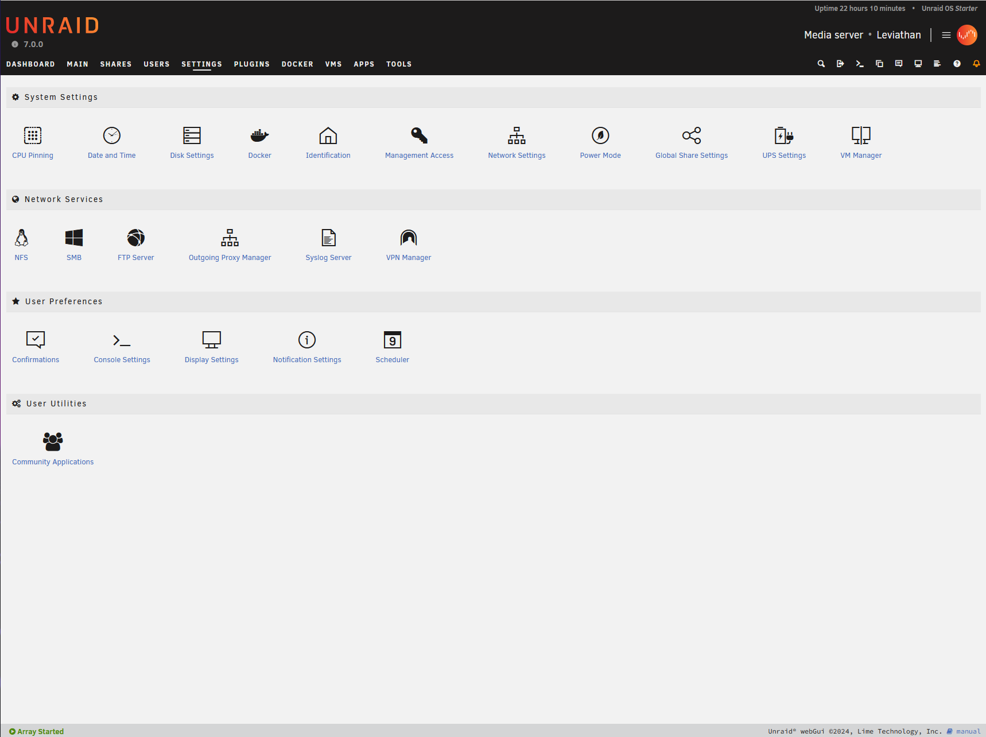This screenshot has height=737, width=986.
Task: Click the notification bell icon
Action: (976, 64)
